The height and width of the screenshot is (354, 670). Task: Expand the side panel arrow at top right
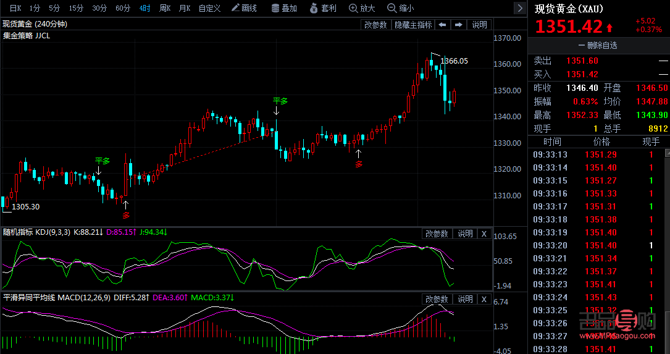[x=519, y=7]
